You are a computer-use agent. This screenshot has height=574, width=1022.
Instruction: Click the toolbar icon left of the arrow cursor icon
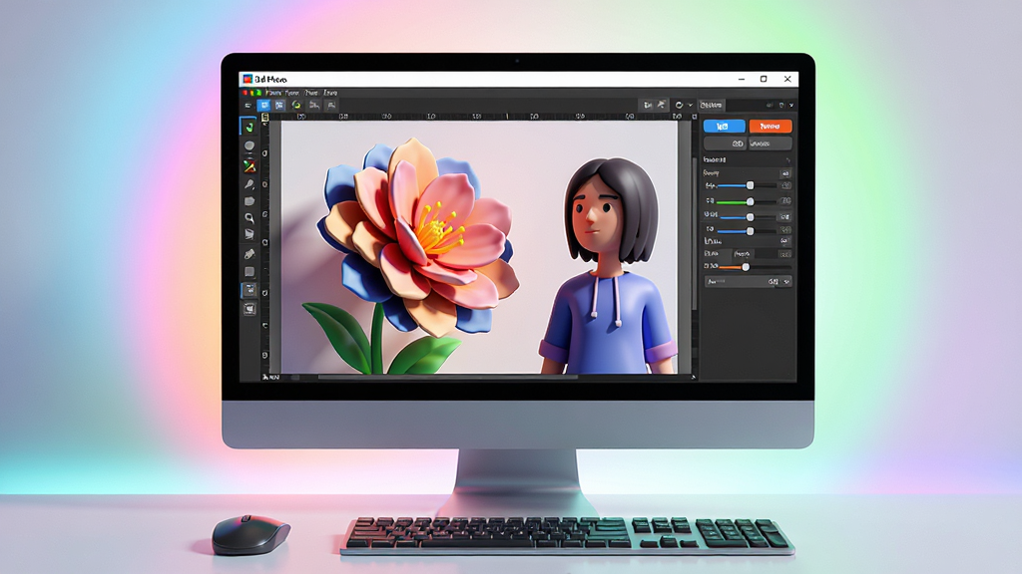click(647, 105)
